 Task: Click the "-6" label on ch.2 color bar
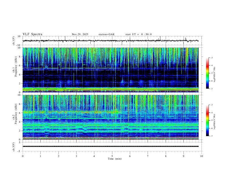(x=211, y=128)
